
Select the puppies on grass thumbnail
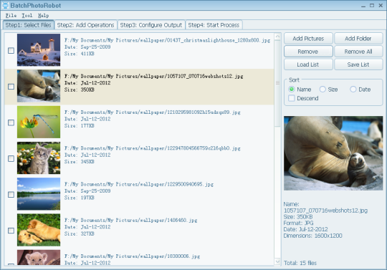[39, 230]
